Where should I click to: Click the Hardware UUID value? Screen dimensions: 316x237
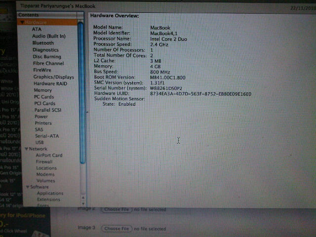point(200,94)
